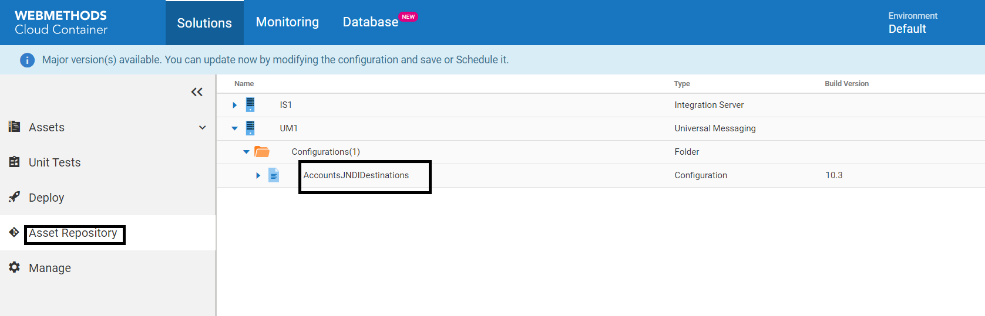985x316 pixels.
Task: Open the Monitoring tab
Action: coord(287,22)
